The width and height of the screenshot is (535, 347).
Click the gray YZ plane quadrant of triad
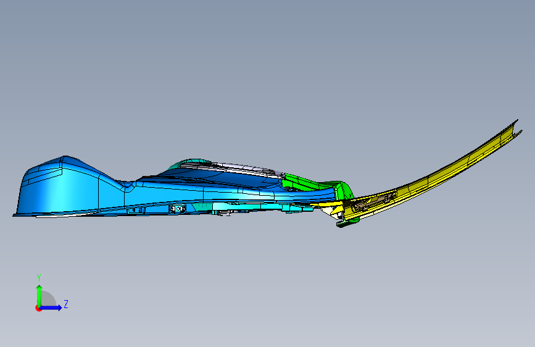coord(49,298)
